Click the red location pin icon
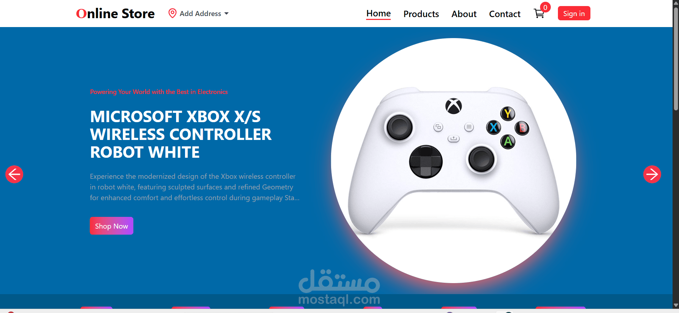The image size is (679, 313). tap(172, 14)
